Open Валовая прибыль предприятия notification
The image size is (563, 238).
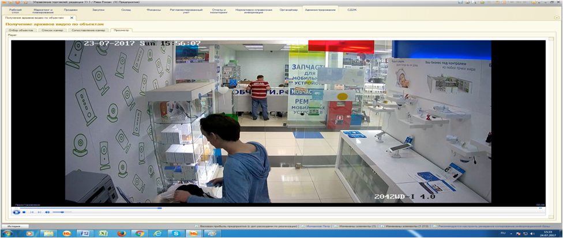[246, 226]
